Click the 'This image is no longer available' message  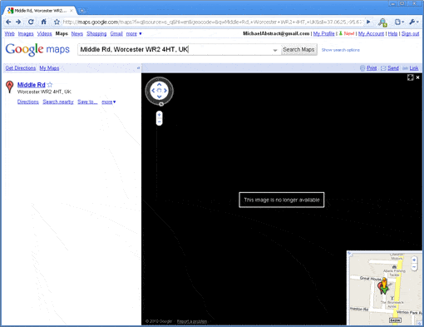[x=282, y=200]
